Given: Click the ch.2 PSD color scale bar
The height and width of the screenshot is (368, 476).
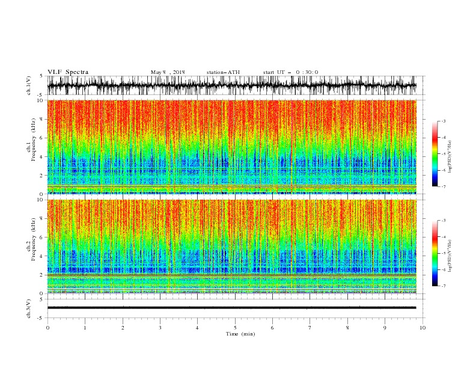Looking at the screenshot, I should click(435, 253).
